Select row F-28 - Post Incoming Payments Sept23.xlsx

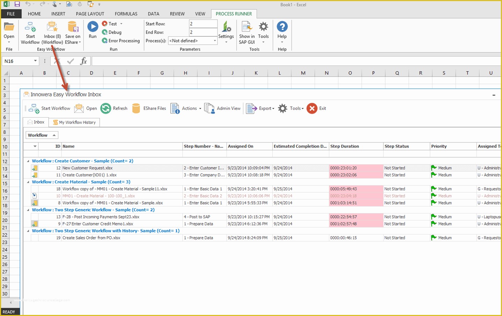[x=262, y=217]
